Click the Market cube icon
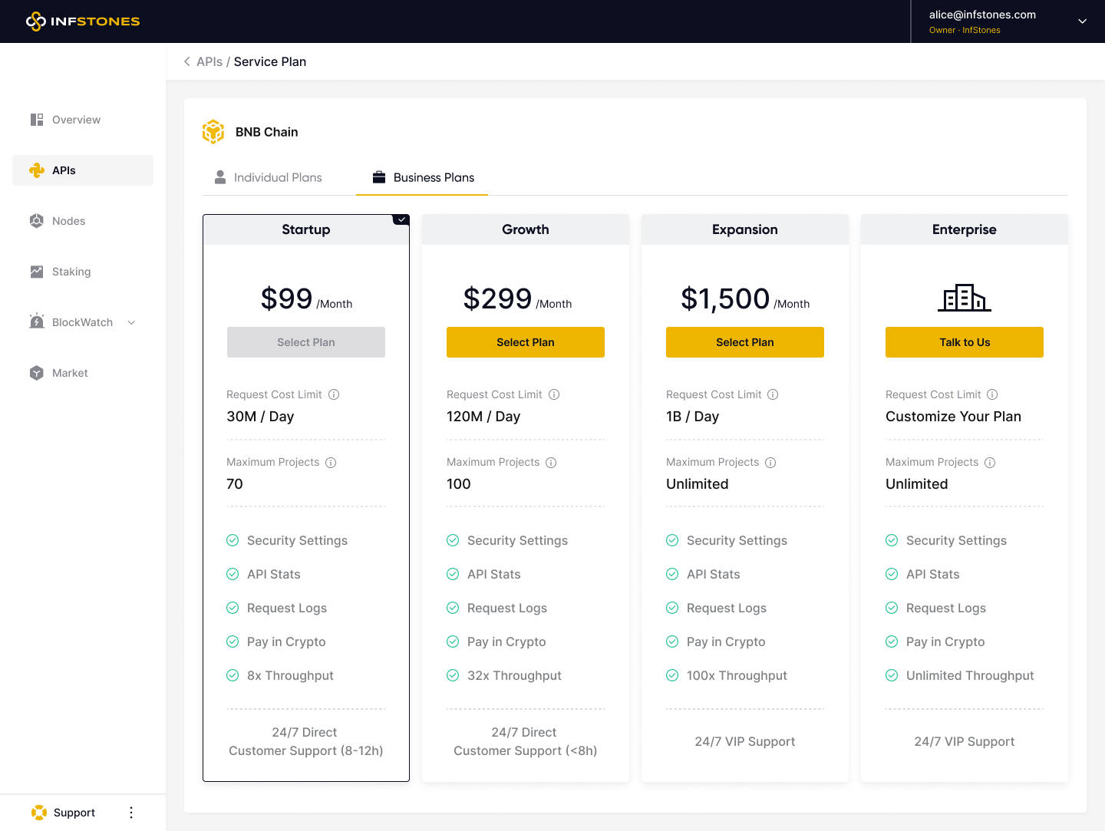The height and width of the screenshot is (831, 1105). pos(37,373)
